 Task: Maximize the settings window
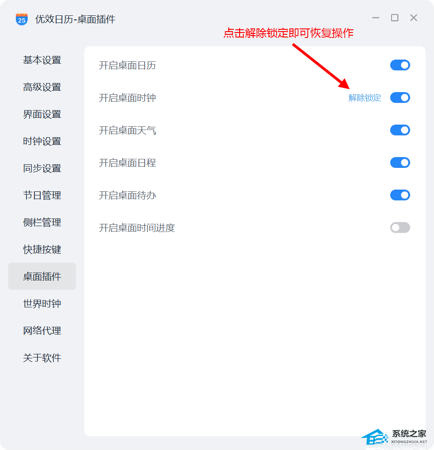tap(395, 18)
